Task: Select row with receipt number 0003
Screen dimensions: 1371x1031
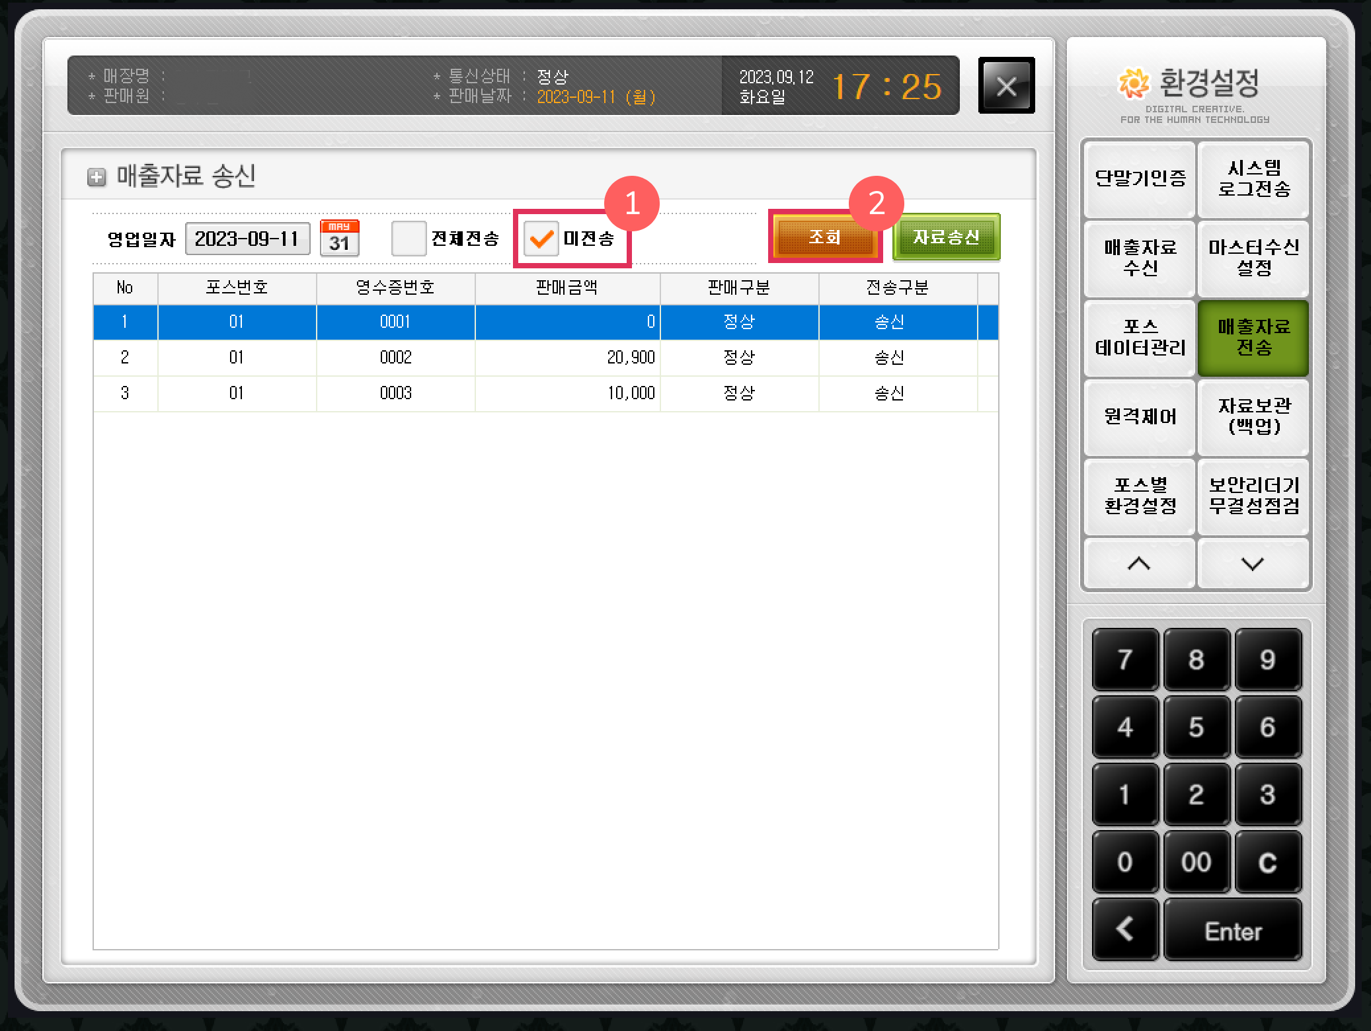Action: click(545, 393)
